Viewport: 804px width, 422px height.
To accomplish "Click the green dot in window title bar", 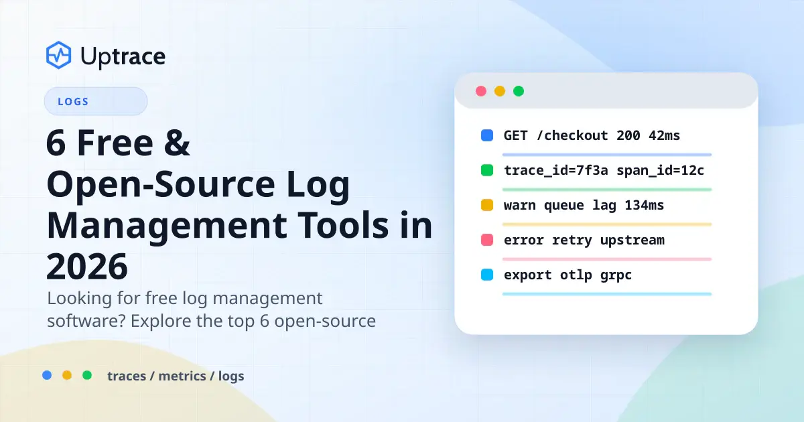I will pyautogui.click(x=518, y=91).
